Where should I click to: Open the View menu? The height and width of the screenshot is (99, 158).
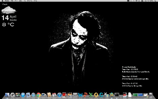[x=21, y=1]
